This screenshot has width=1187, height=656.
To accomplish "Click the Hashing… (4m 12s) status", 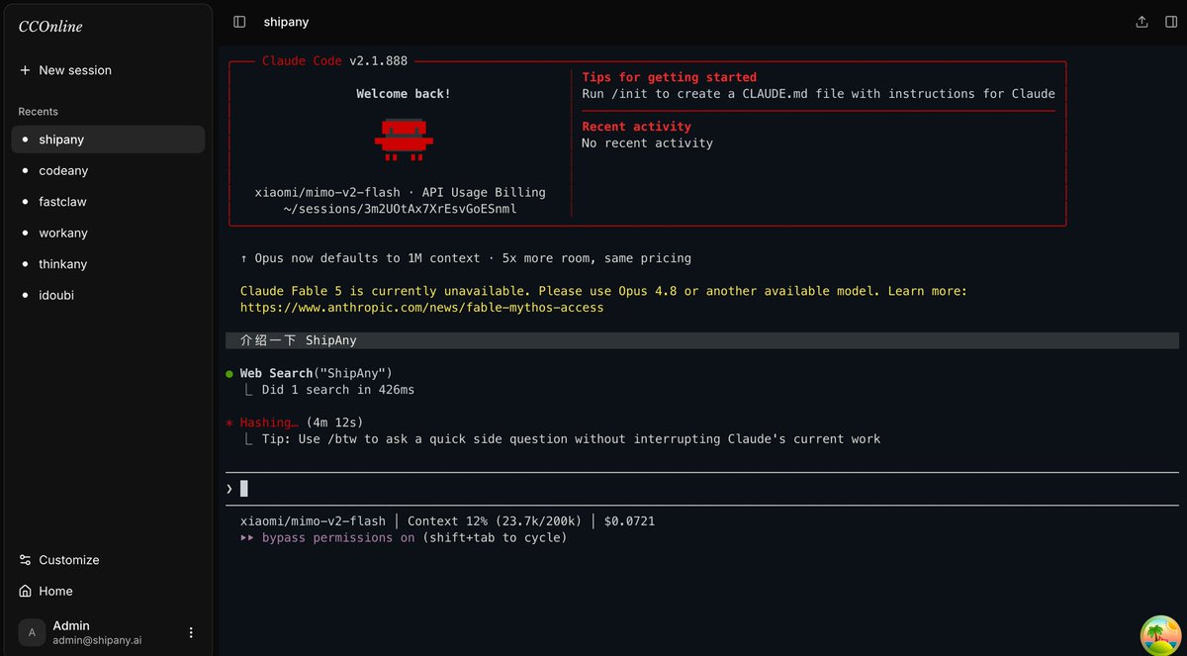I will pos(302,423).
